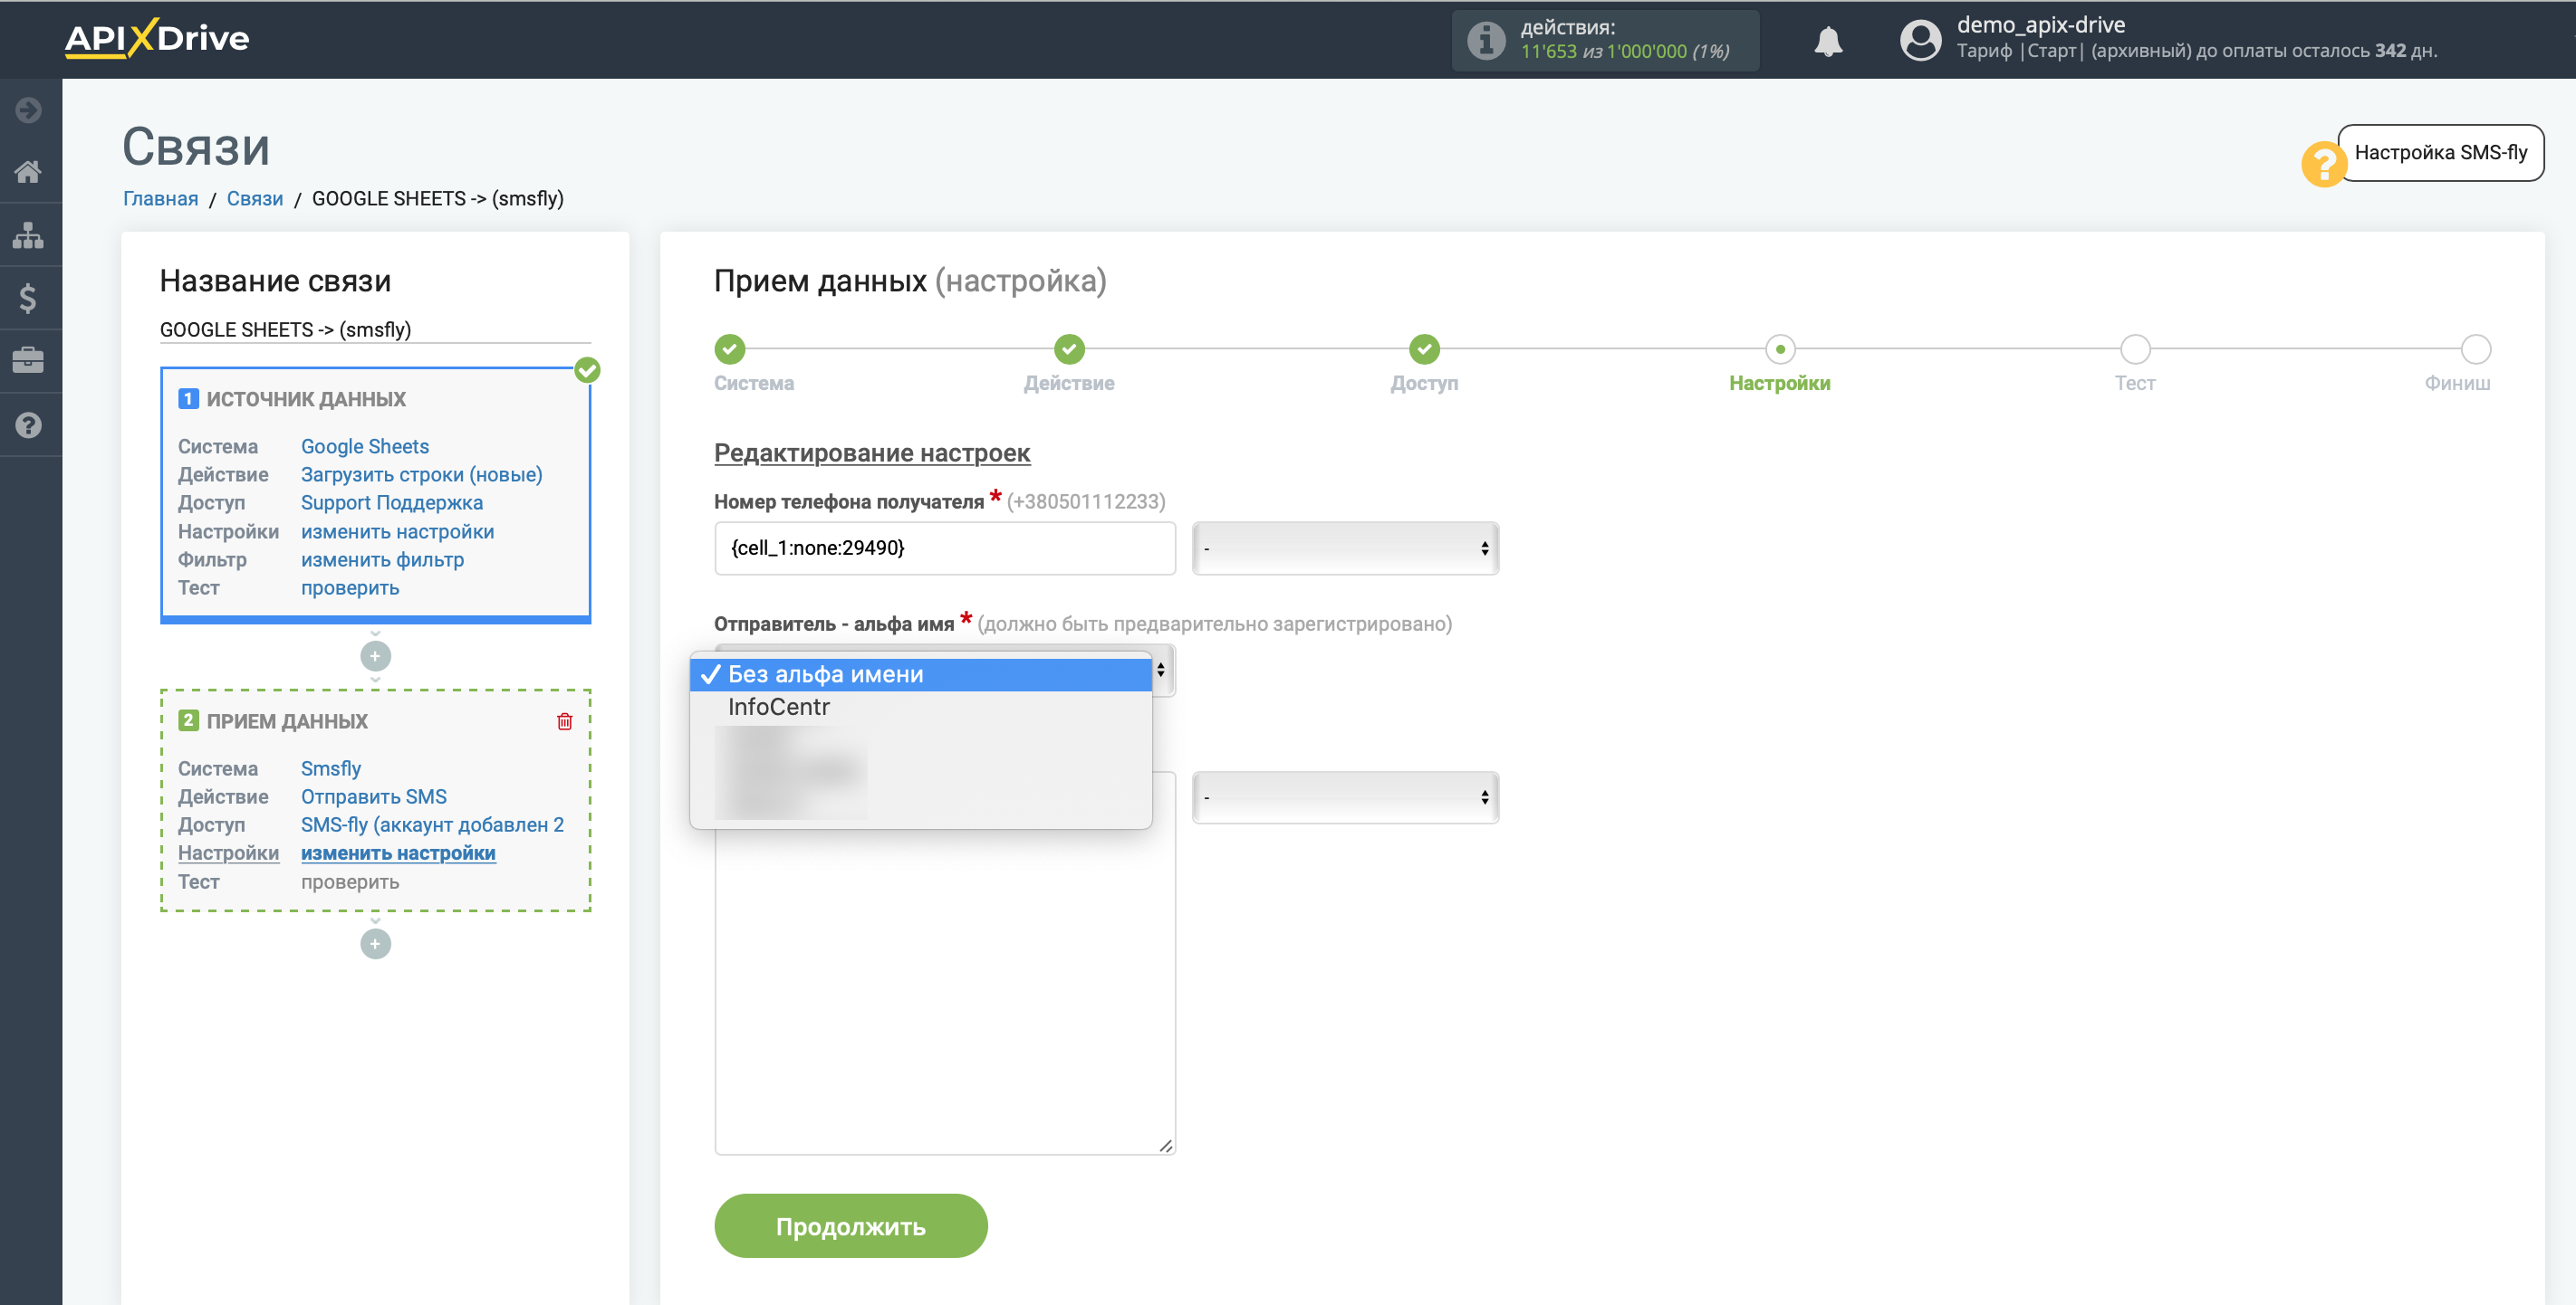
Task: Open connections sitemap icon in sidebar
Action: click(28, 234)
